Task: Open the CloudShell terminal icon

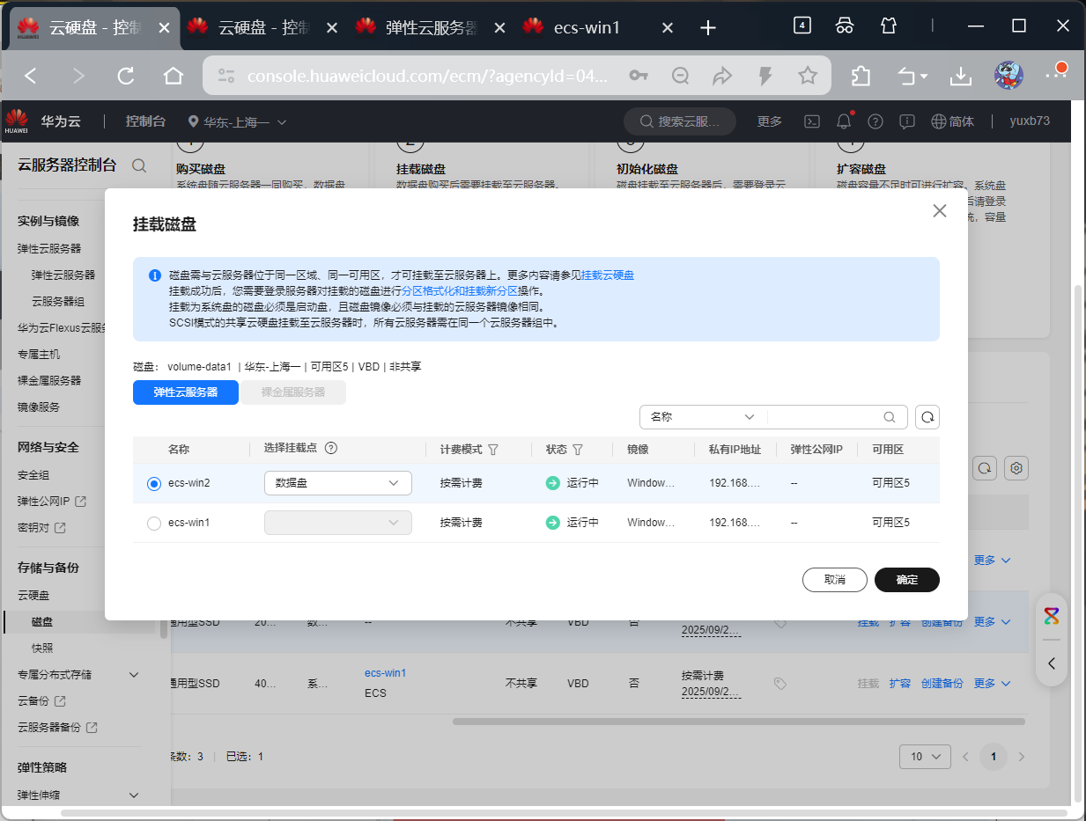Action: 814,121
